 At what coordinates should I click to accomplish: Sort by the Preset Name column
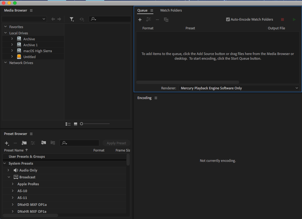pyautogui.click(x=14, y=150)
